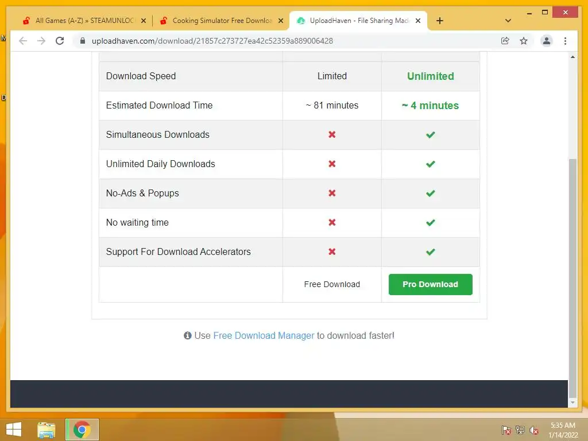Go back to the previous page
The width and height of the screenshot is (588, 441).
[23, 41]
